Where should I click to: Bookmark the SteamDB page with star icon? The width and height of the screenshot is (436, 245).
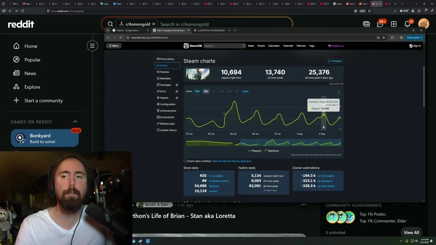[384, 37]
